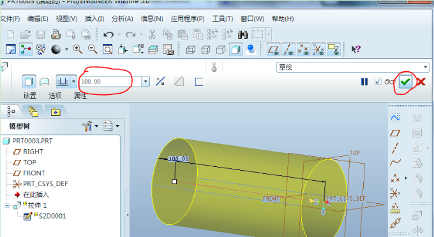
Task: Click the undo arrow icon
Action: [x=108, y=34]
